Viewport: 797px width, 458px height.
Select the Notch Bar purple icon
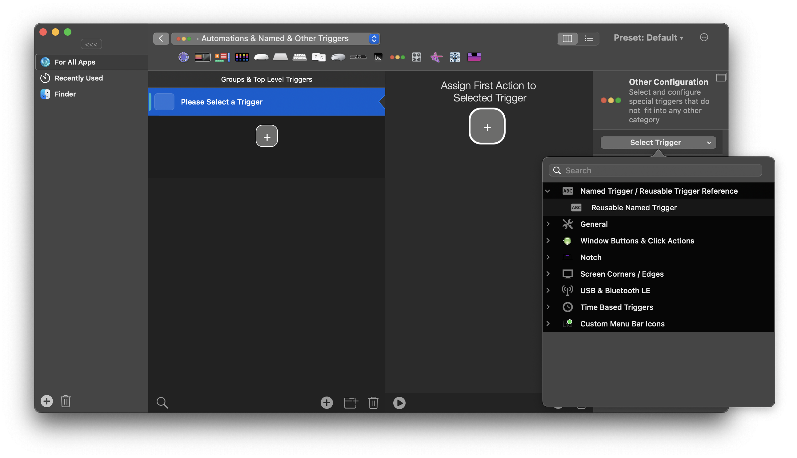(474, 57)
